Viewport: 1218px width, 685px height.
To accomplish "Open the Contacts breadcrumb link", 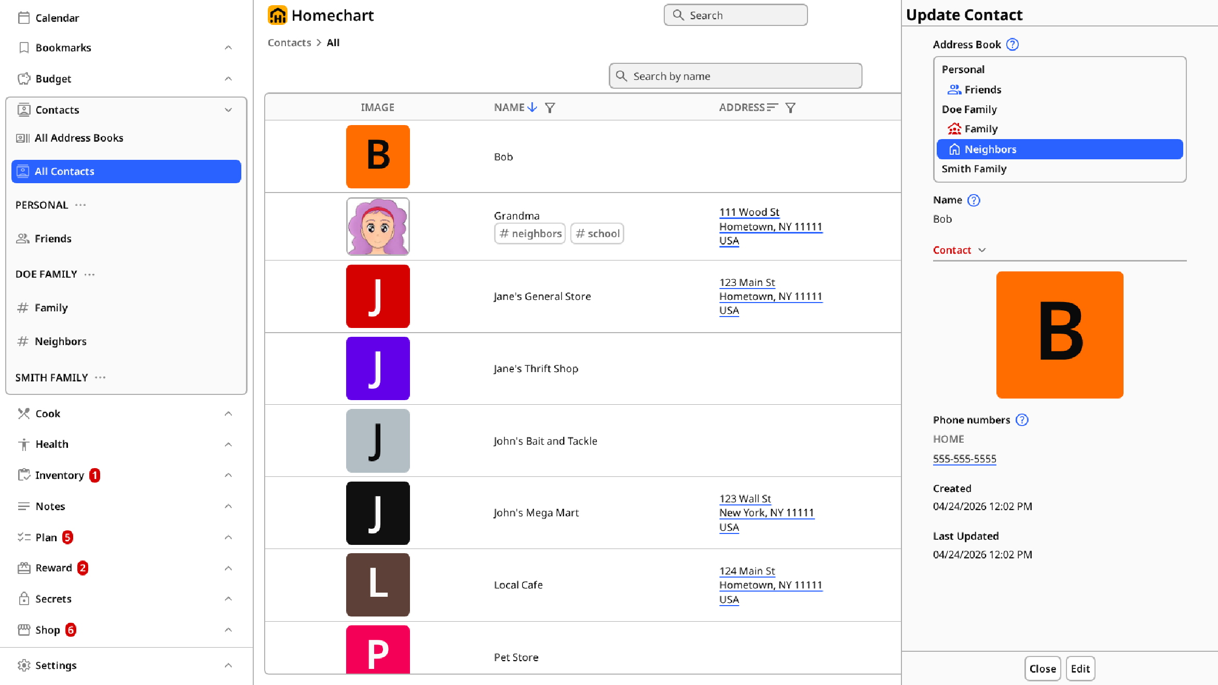I will [x=289, y=43].
